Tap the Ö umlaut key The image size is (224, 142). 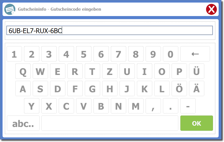tap(179, 88)
